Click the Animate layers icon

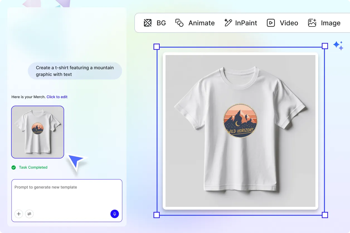(179, 23)
